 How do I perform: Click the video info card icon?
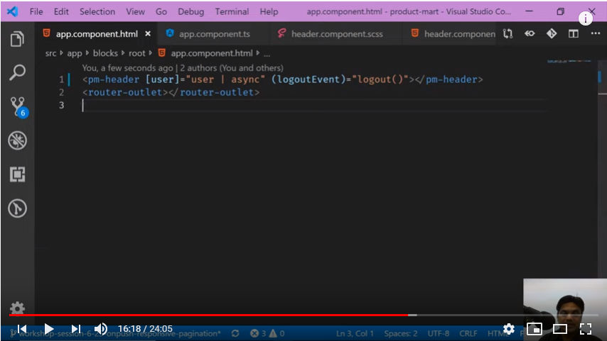586,19
